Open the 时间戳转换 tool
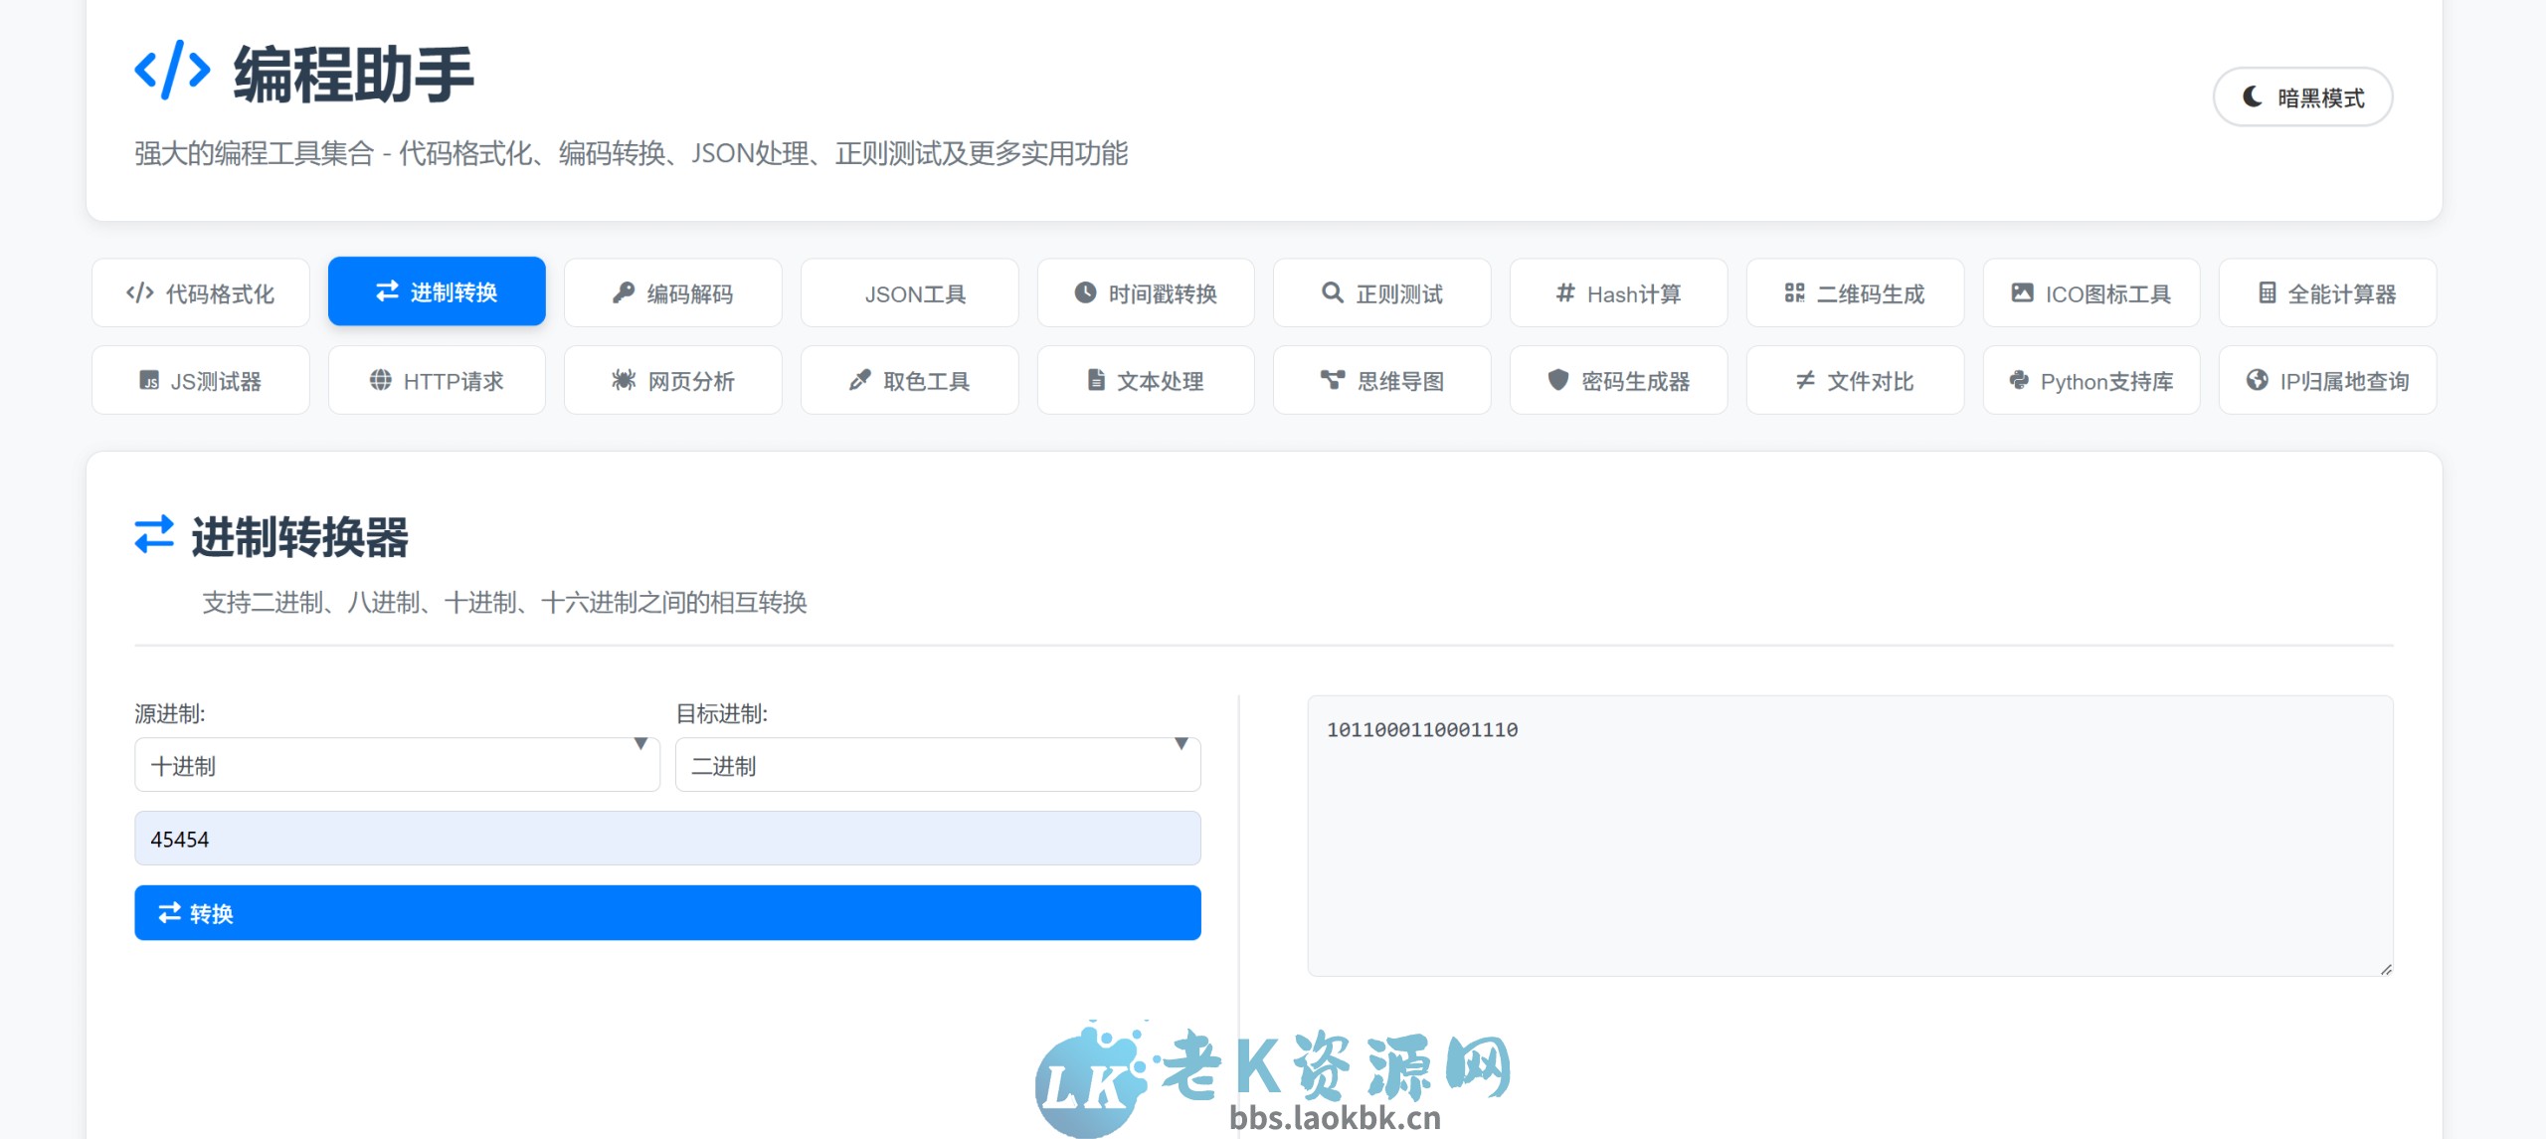 pyautogui.click(x=1146, y=291)
